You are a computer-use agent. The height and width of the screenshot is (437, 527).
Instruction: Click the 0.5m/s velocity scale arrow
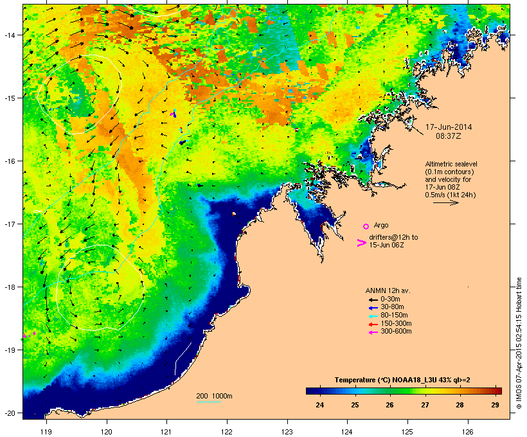[445, 202]
